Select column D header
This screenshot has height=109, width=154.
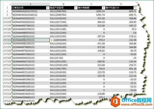121,4
